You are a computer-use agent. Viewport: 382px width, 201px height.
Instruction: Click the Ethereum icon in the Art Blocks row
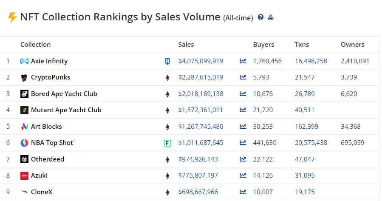(x=167, y=127)
